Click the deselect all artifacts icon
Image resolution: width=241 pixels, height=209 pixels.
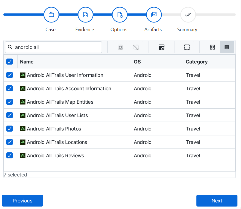coord(136,47)
